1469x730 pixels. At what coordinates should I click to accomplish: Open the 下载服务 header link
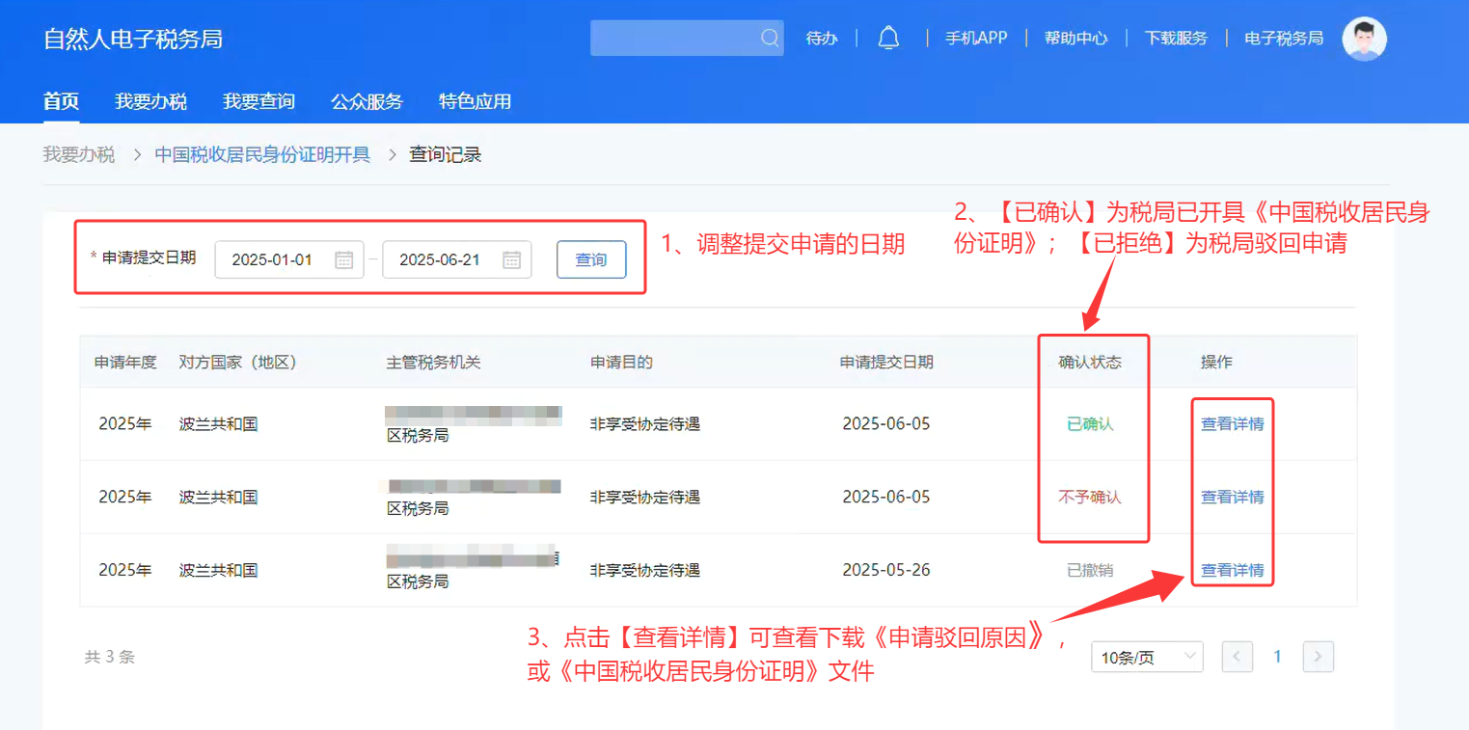(1176, 39)
